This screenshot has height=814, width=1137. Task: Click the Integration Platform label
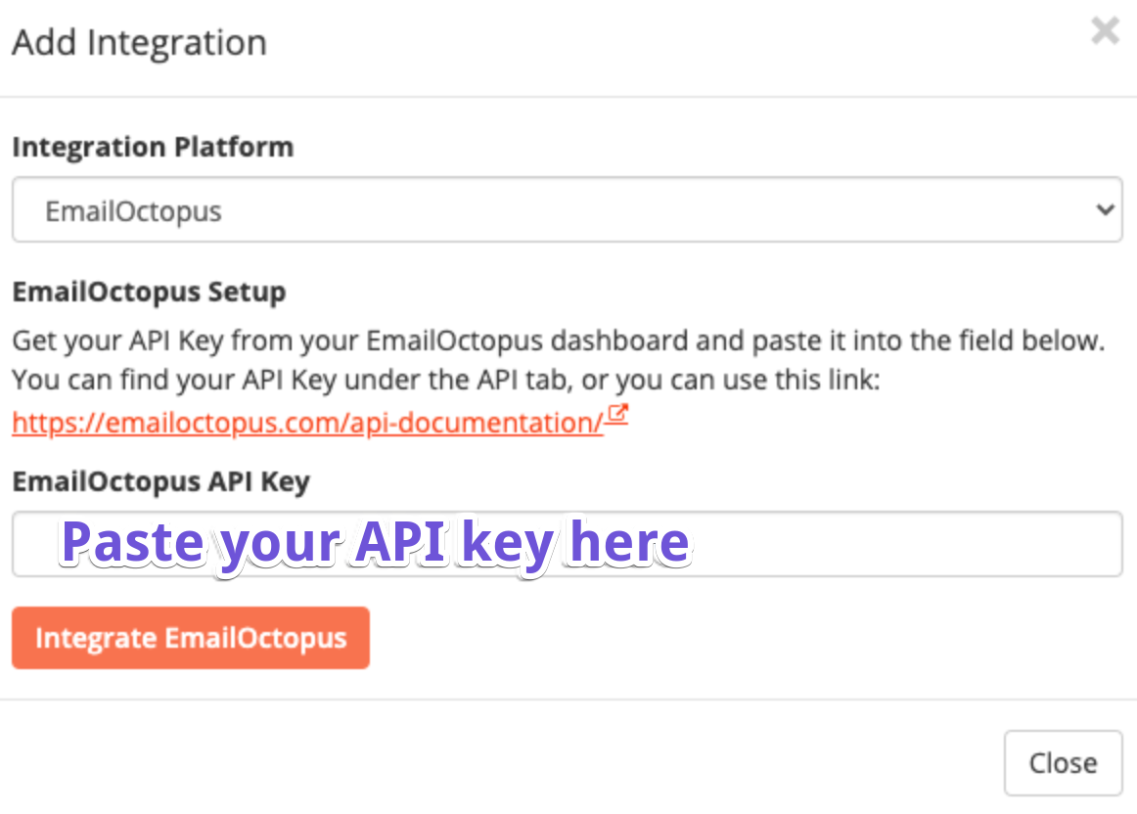153,147
